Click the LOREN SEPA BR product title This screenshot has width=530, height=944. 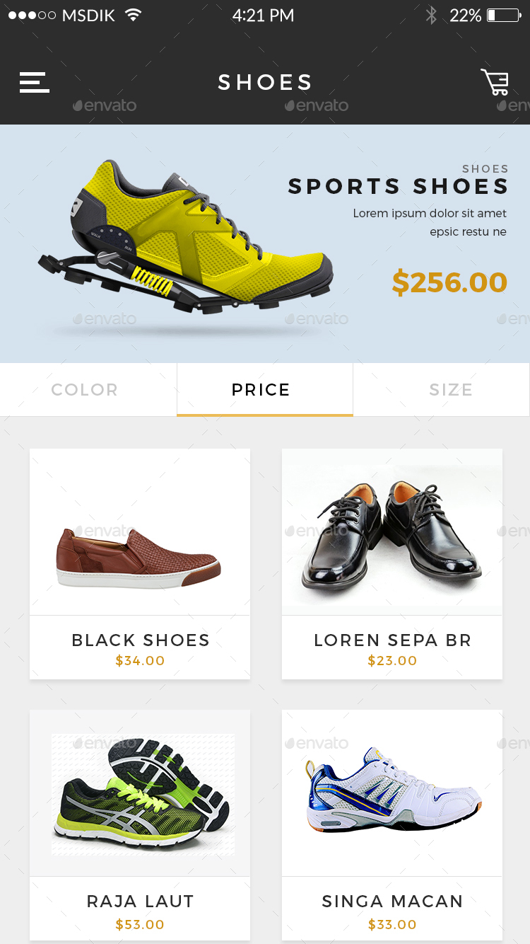click(x=392, y=640)
